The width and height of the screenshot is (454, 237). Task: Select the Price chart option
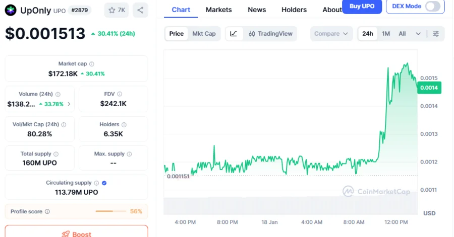click(177, 34)
